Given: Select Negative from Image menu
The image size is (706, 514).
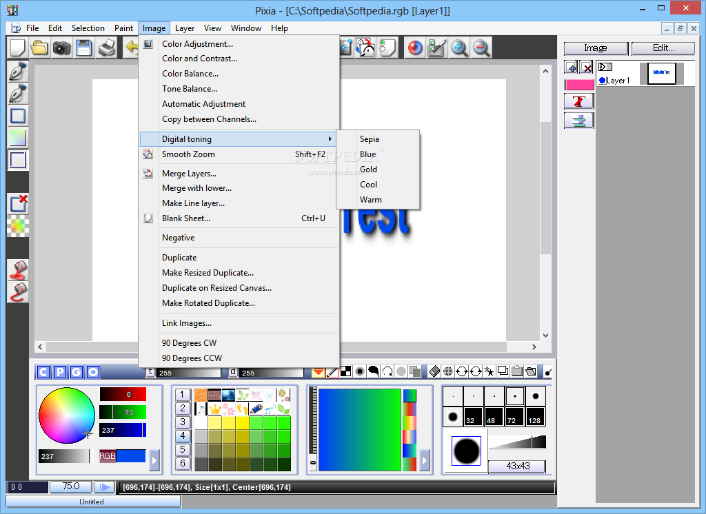Looking at the screenshot, I should coord(179,238).
